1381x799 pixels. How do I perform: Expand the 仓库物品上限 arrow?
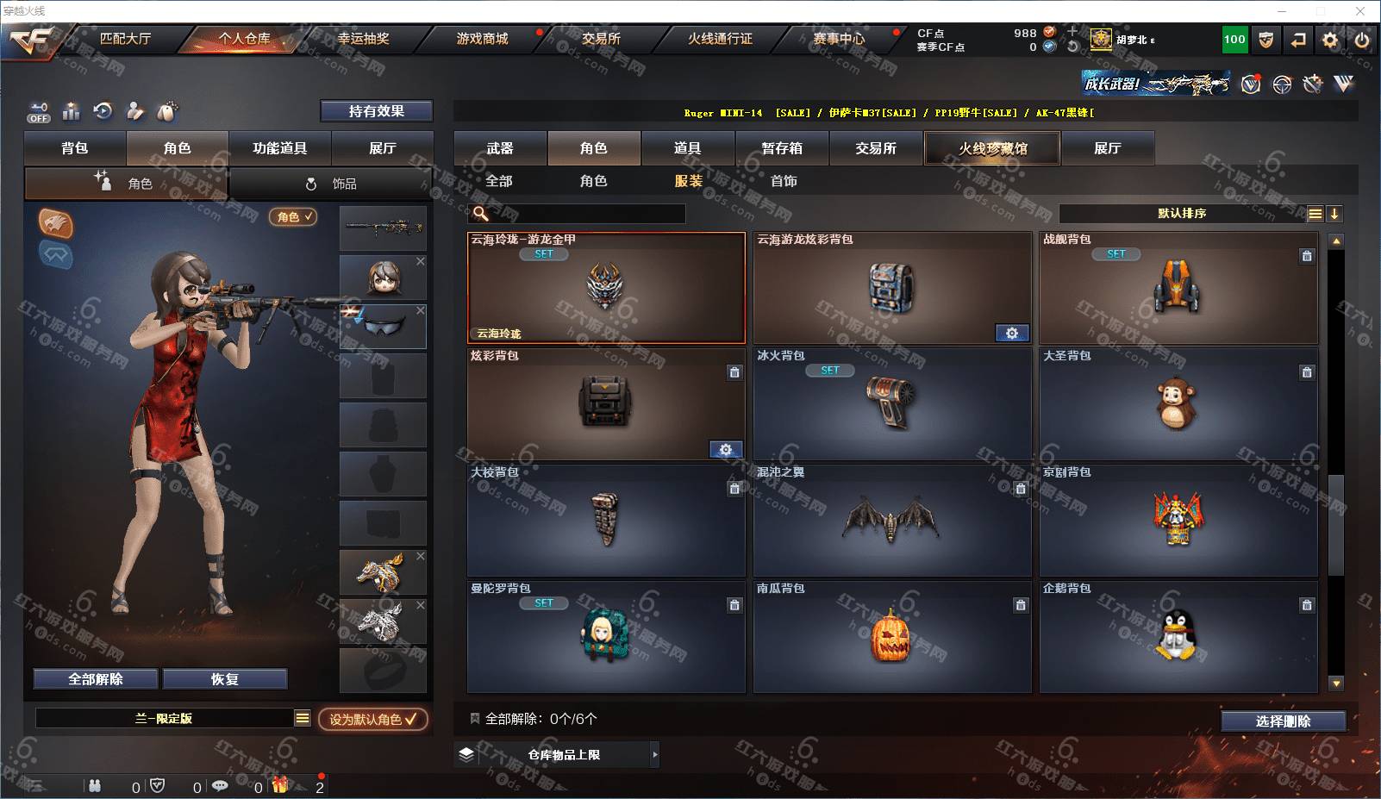(654, 754)
